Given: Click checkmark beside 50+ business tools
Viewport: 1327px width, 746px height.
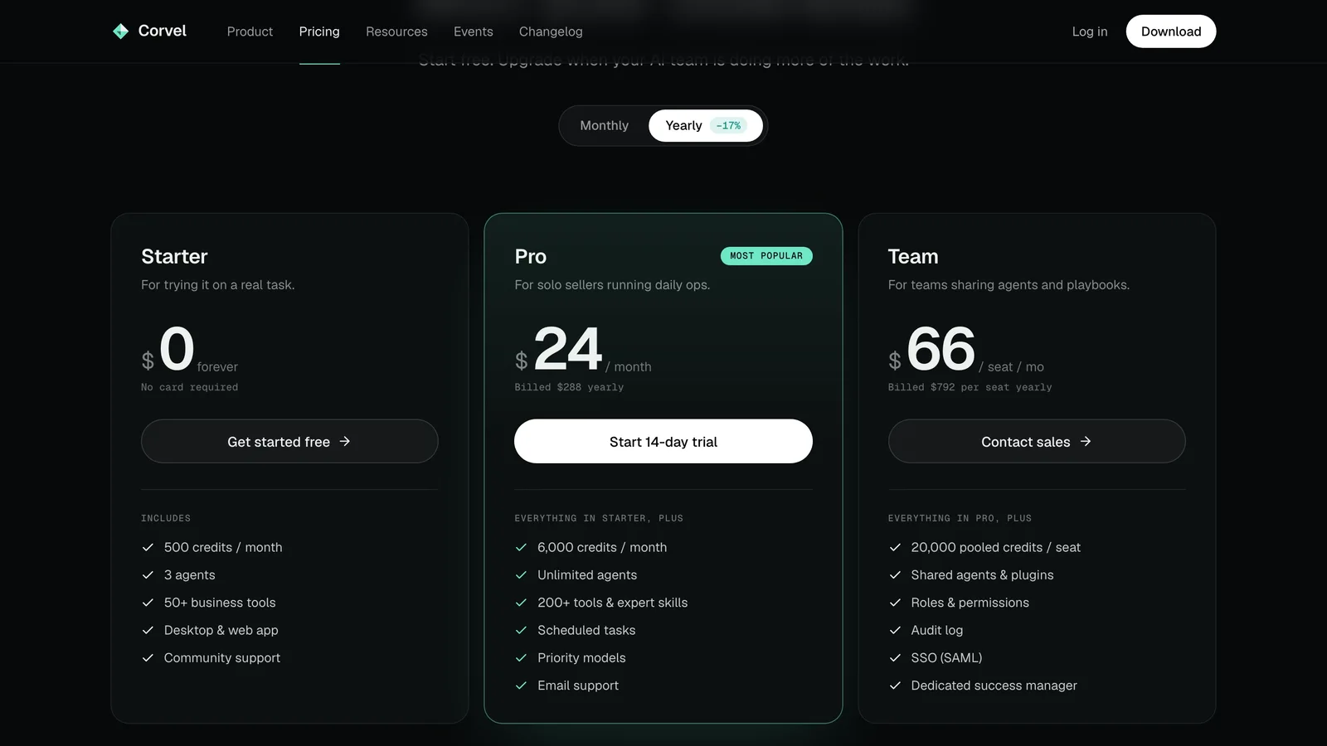Looking at the screenshot, I should [x=148, y=603].
